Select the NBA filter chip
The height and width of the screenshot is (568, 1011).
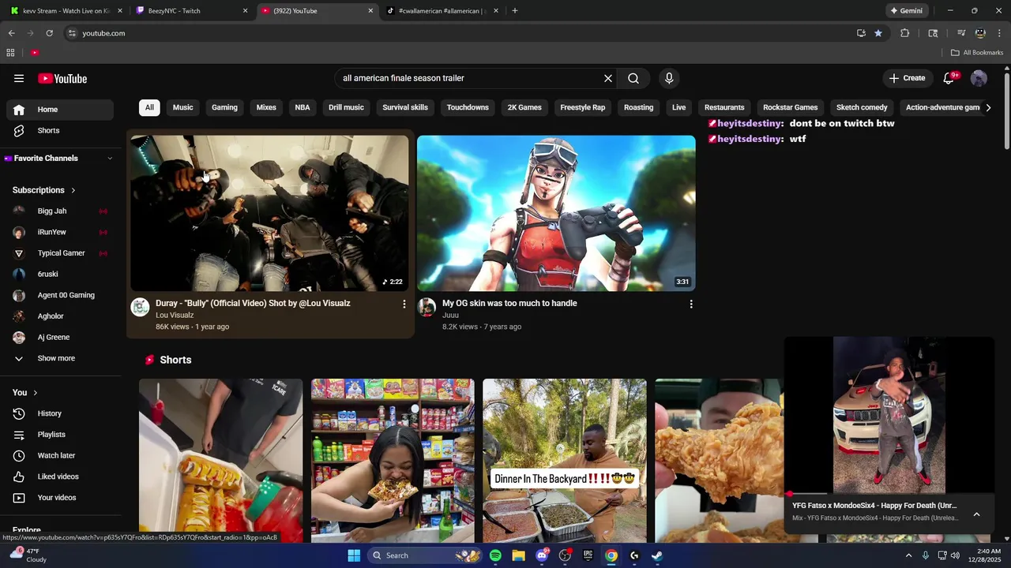(x=303, y=107)
